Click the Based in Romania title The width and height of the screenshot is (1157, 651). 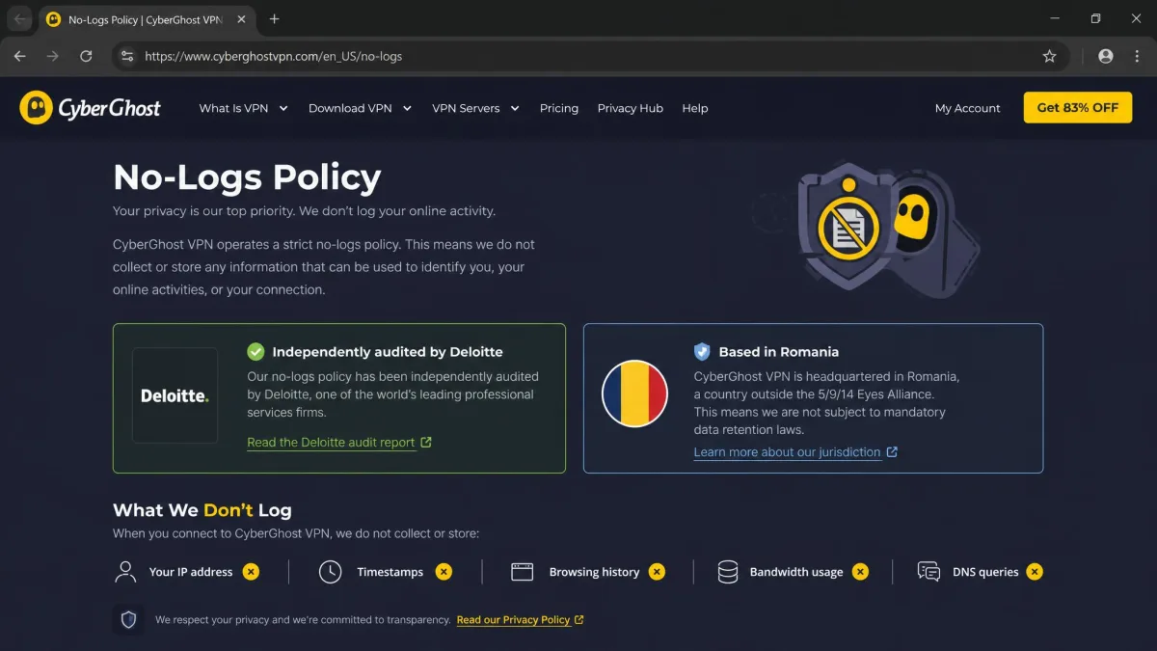point(779,352)
